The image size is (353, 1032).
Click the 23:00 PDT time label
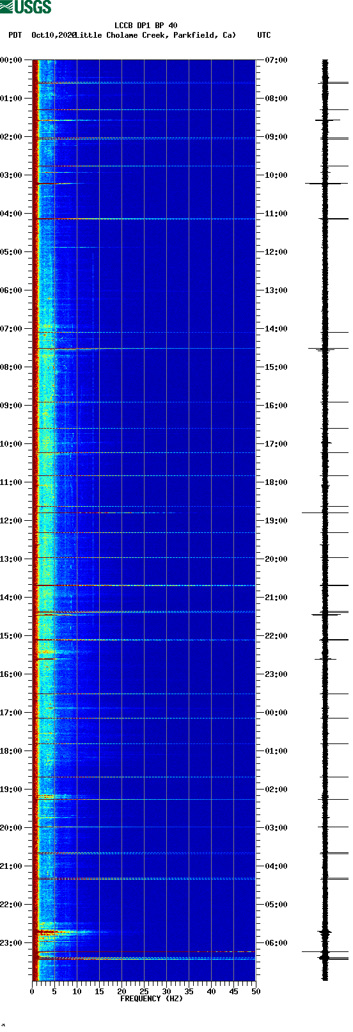pyautogui.click(x=12, y=943)
